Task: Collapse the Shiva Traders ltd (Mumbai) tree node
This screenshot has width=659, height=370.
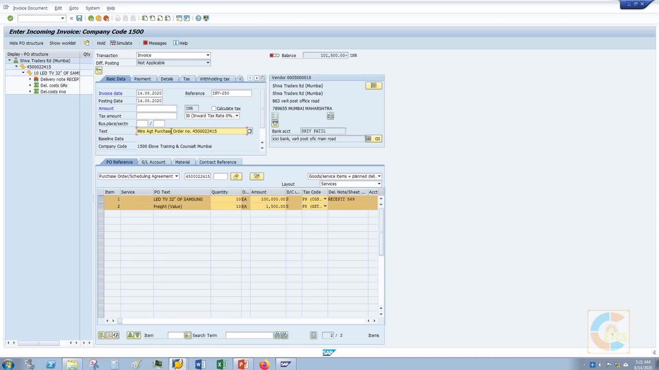Action: pos(9,61)
